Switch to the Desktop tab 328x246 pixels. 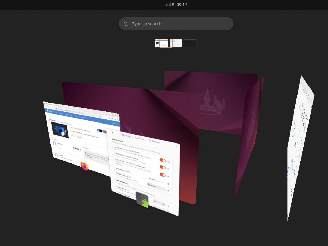140,138
